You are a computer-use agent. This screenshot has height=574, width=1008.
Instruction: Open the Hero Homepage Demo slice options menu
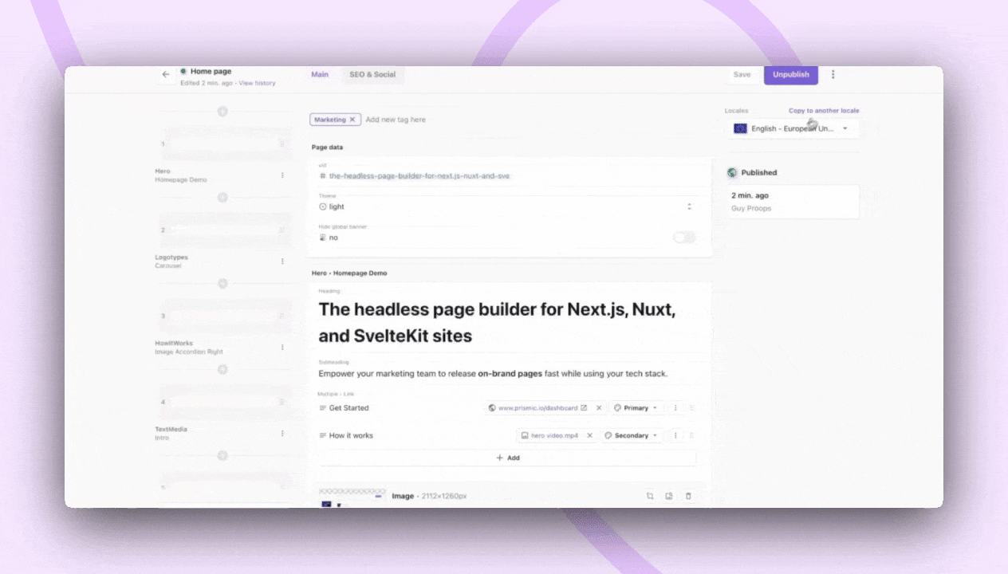point(282,175)
